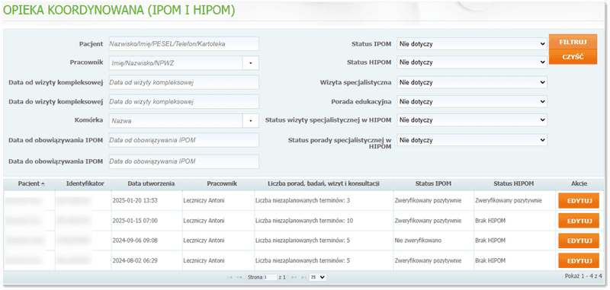610x290 pixels.
Task: Sort by Status IPOM table column header
Action: (x=433, y=183)
